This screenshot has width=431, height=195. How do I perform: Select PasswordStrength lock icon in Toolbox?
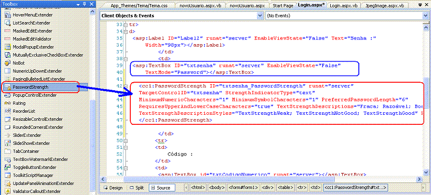click(8, 87)
